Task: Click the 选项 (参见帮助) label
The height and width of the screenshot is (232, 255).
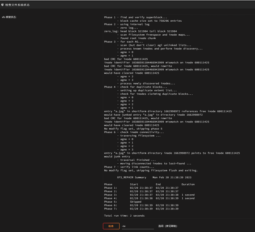Action: pos(168,226)
